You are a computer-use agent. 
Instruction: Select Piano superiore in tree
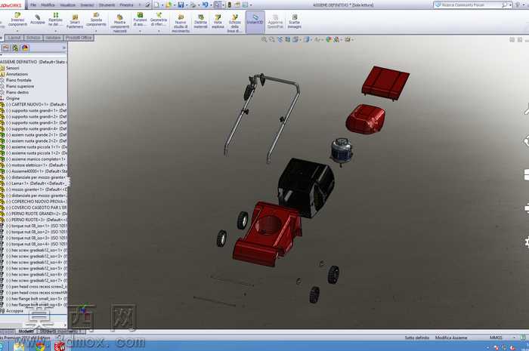(x=20, y=86)
